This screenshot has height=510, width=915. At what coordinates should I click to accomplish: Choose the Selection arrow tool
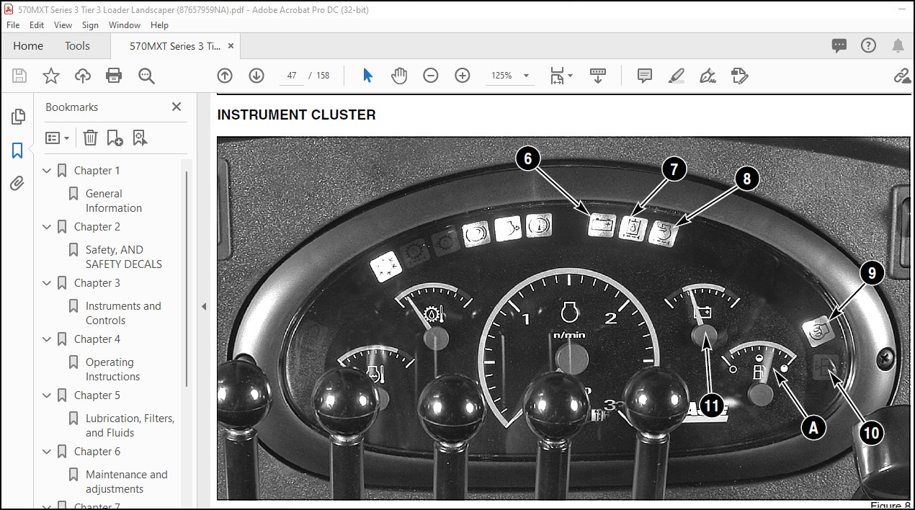(x=367, y=76)
